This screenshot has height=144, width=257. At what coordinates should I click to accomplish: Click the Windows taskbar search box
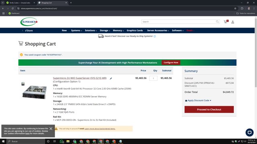click(x=26, y=141)
